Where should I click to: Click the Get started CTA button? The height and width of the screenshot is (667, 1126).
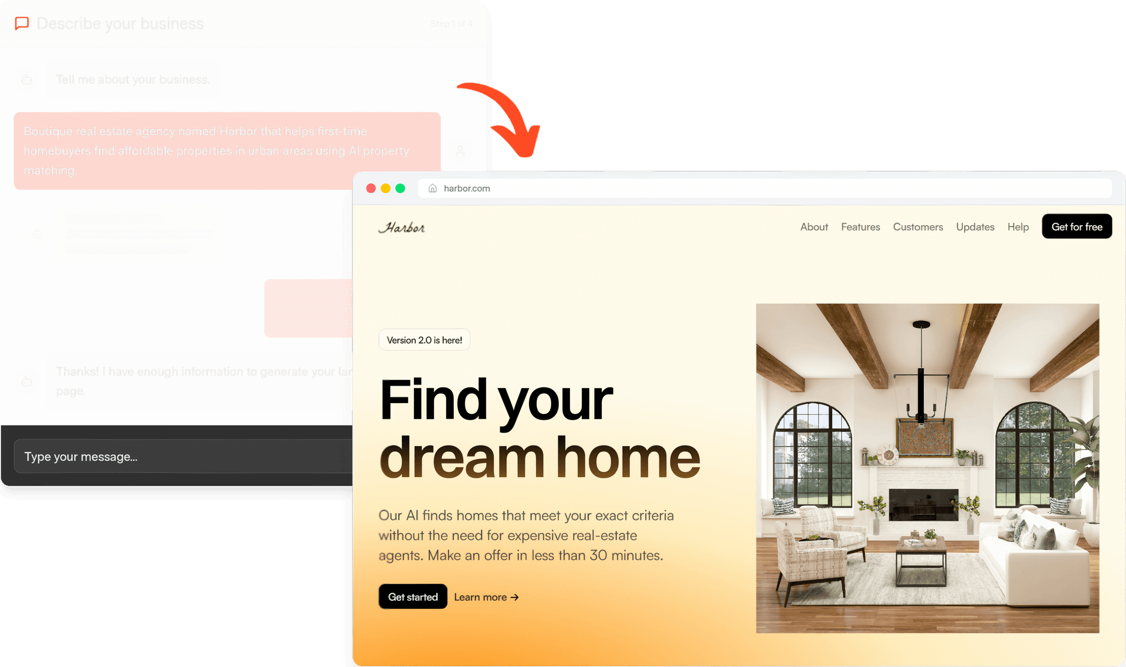pos(411,596)
